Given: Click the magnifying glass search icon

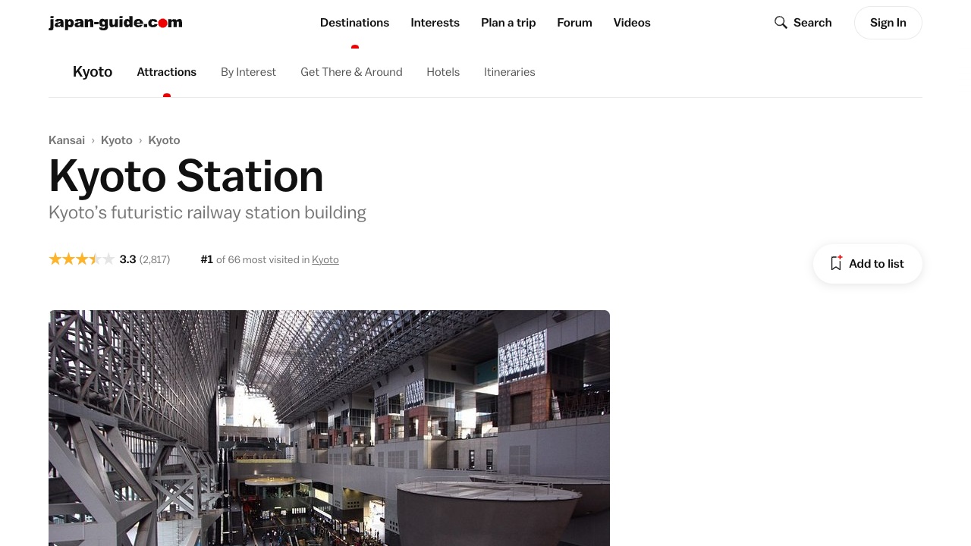Looking at the screenshot, I should click(781, 23).
